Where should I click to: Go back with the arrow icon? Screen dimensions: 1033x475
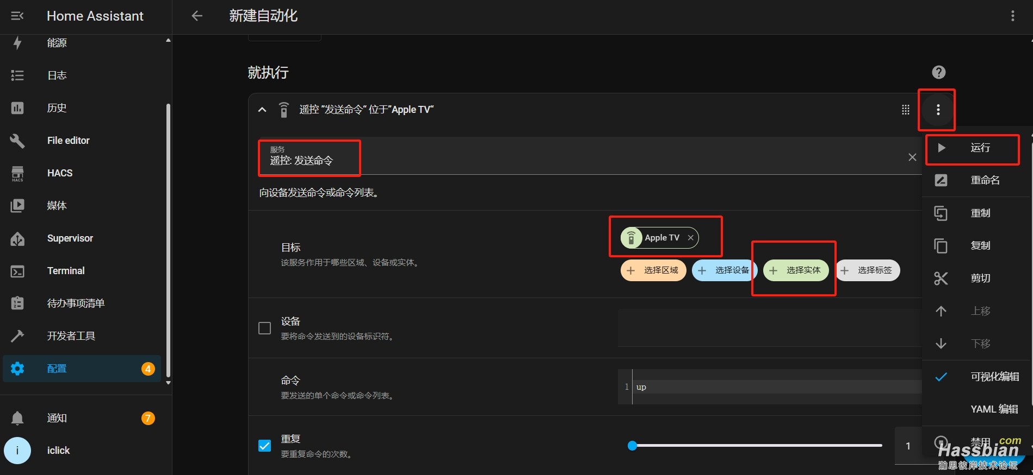[197, 16]
